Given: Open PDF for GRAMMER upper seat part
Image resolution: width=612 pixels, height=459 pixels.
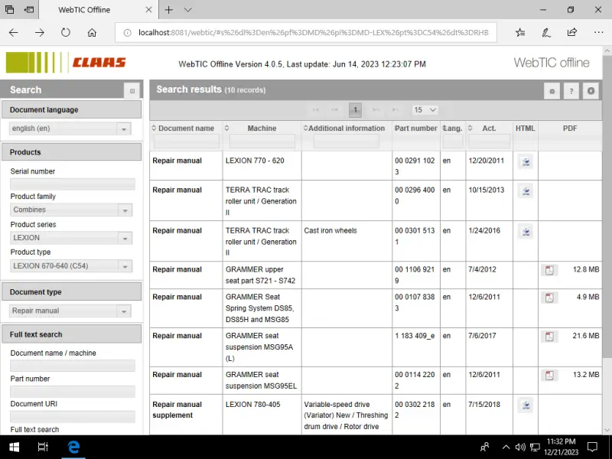Looking at the screenshot, I should [549, 270].
